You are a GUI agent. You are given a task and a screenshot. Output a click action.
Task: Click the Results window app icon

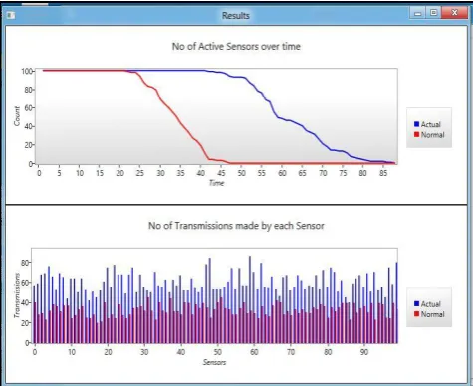[11, 15]
